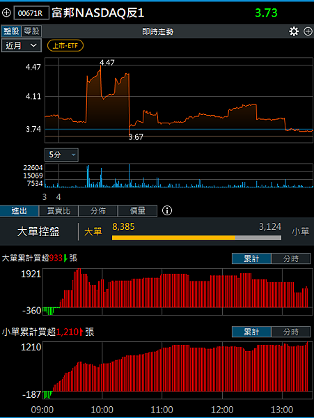The width and height of the screenshot is (314, 418).
Task: Click the 小單累計買超1,210張 text
Action: pyautogui.click(x=48, y=332)
